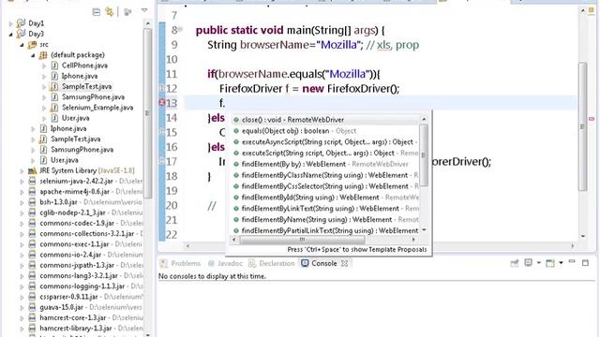Click the error marker on line 13
Screen dimensions: 600x337
pos(162,102)
